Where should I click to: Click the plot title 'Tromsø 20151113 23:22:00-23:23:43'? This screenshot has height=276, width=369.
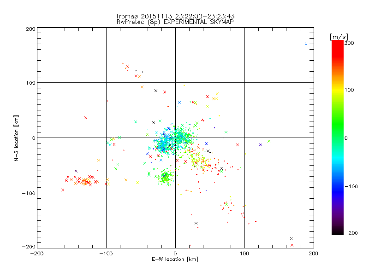point(175,16)
